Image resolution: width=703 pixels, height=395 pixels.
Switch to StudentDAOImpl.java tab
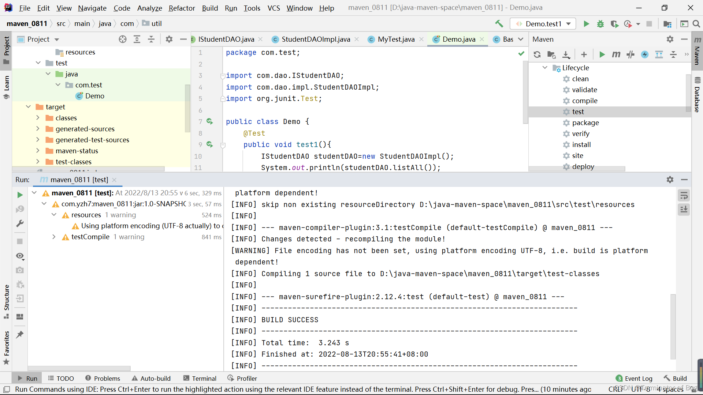click(316, 39)
